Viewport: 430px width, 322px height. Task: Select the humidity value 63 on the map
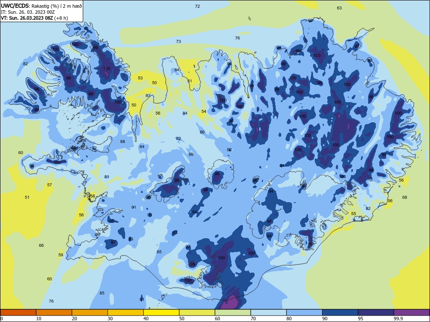pyautogui.click(x=339, y=8)
